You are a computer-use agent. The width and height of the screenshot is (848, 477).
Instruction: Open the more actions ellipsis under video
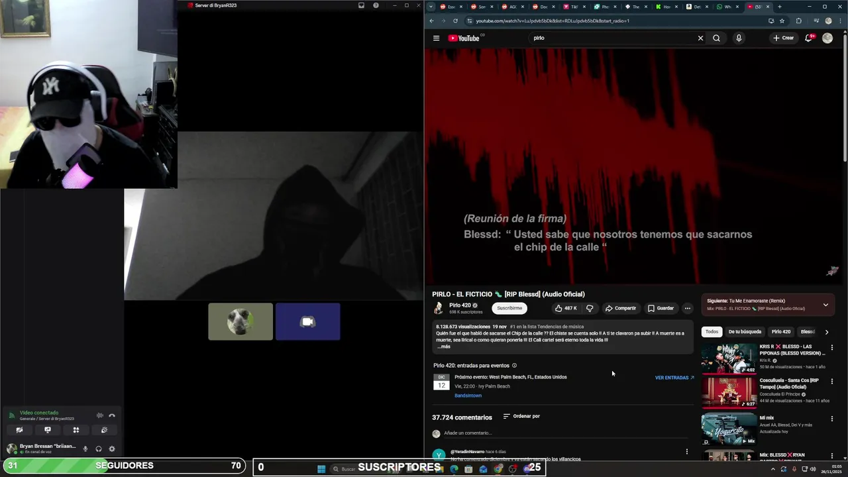688,308
